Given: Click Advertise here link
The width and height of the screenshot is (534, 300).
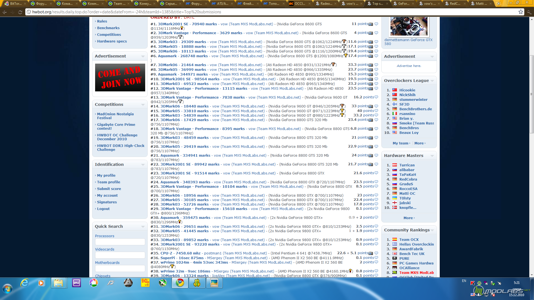Looking at the screenshot, I should [x=409, y=66].
